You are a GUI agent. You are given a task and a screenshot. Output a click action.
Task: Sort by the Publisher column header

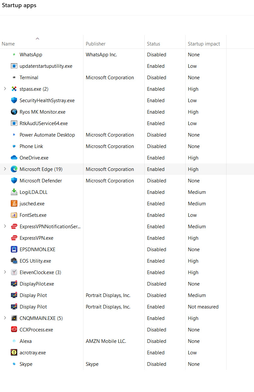click(x=95, y=44)
